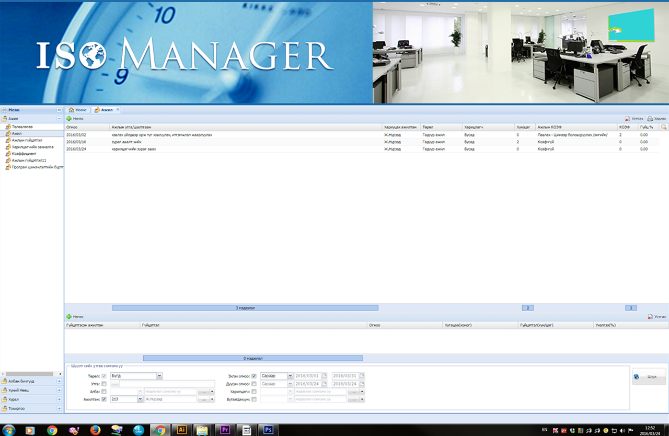This screenshot has height=436, width=669.
Task: Click the calendar icon next to 2016/03/31
Action: pos(362,376)
